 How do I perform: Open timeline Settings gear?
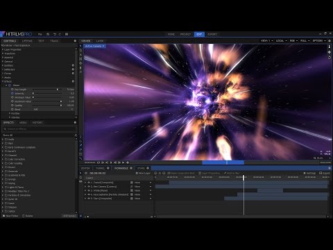click(305, 173)
